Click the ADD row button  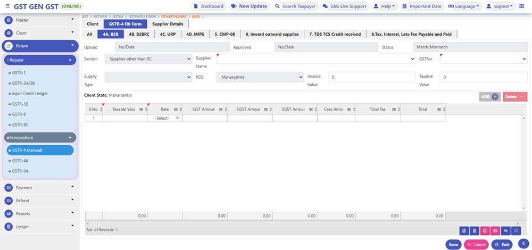(x=489, y=97)
